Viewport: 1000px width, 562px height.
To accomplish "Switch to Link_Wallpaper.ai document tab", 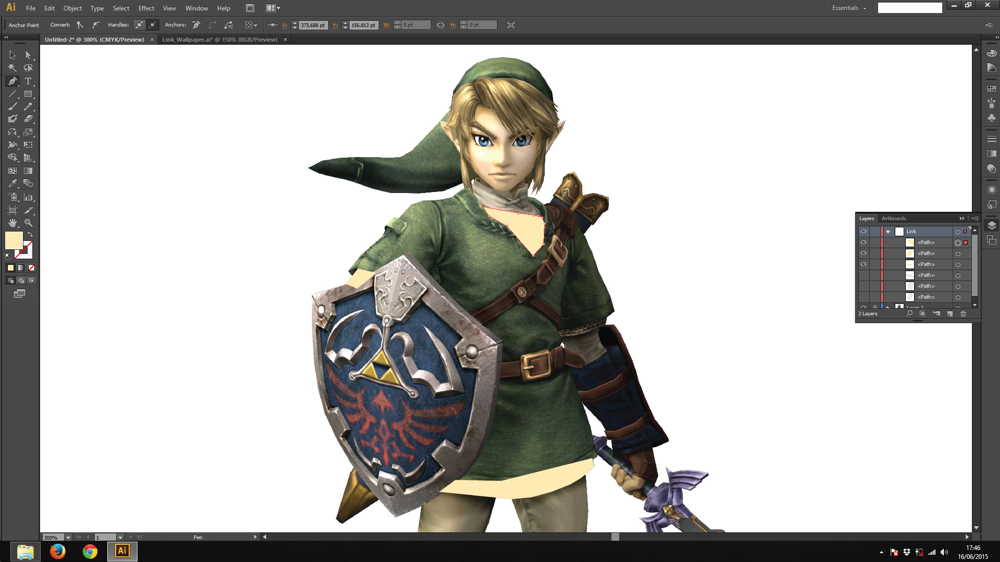I will (x=224, y=40).
